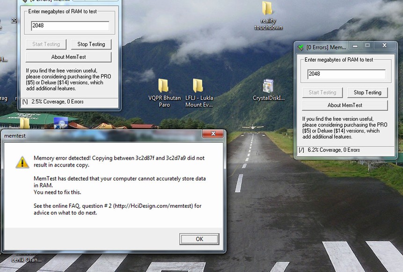Focus the RAM megabytes field in right MemTest window
This screenshot has height=272, width=403.
346,74
